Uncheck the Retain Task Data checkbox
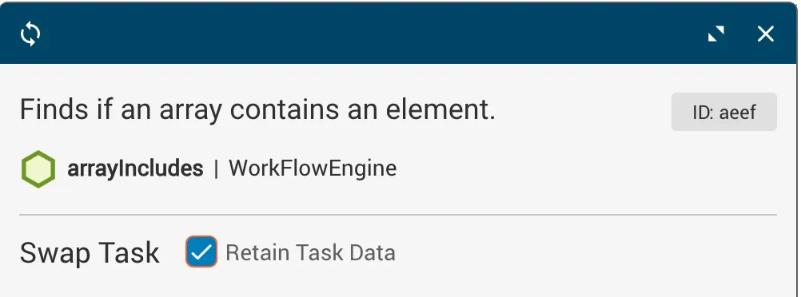Viewport: 801px width, 297px height. click(x=201, y=251)
